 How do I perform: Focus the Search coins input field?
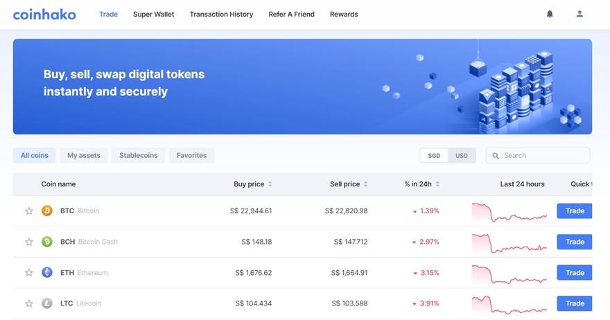[x=538, y=156]
